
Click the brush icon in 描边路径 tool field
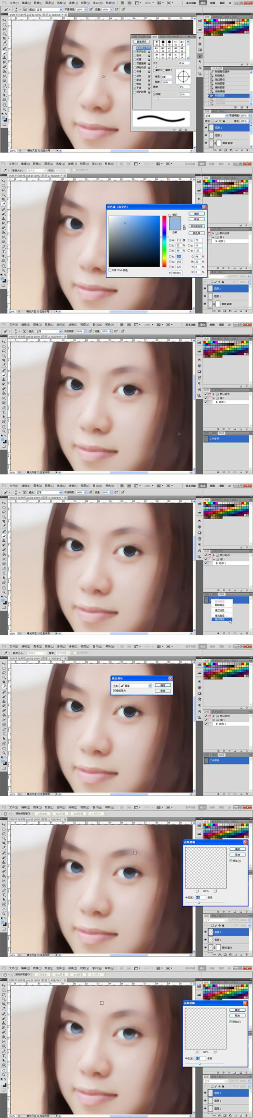(123, 685)
